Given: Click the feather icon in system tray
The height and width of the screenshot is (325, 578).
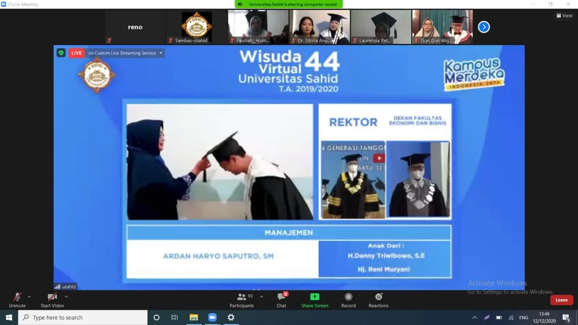Looking at the screenshot, I should tap(487, 317).
